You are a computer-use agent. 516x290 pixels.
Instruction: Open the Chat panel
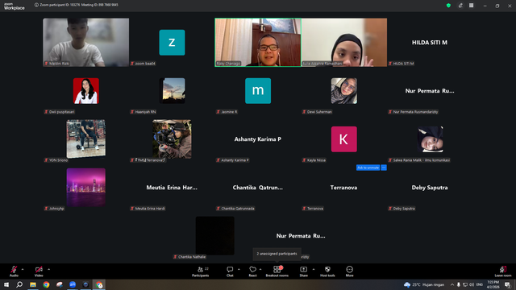point(230,271)
